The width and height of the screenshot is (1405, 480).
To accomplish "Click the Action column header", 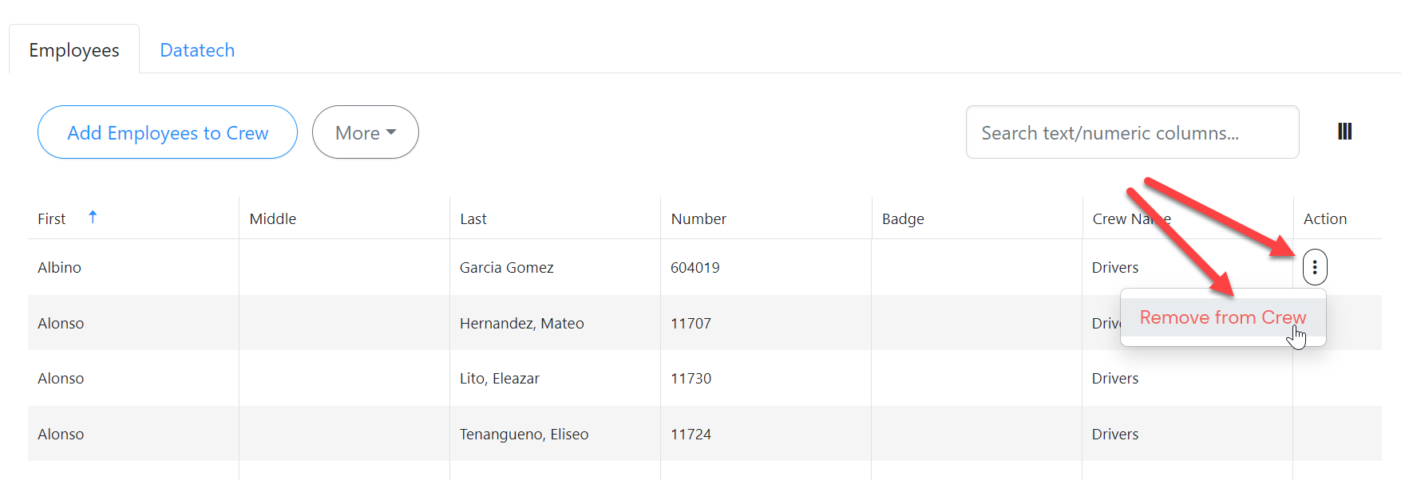I will click(x=1324, y=219).
